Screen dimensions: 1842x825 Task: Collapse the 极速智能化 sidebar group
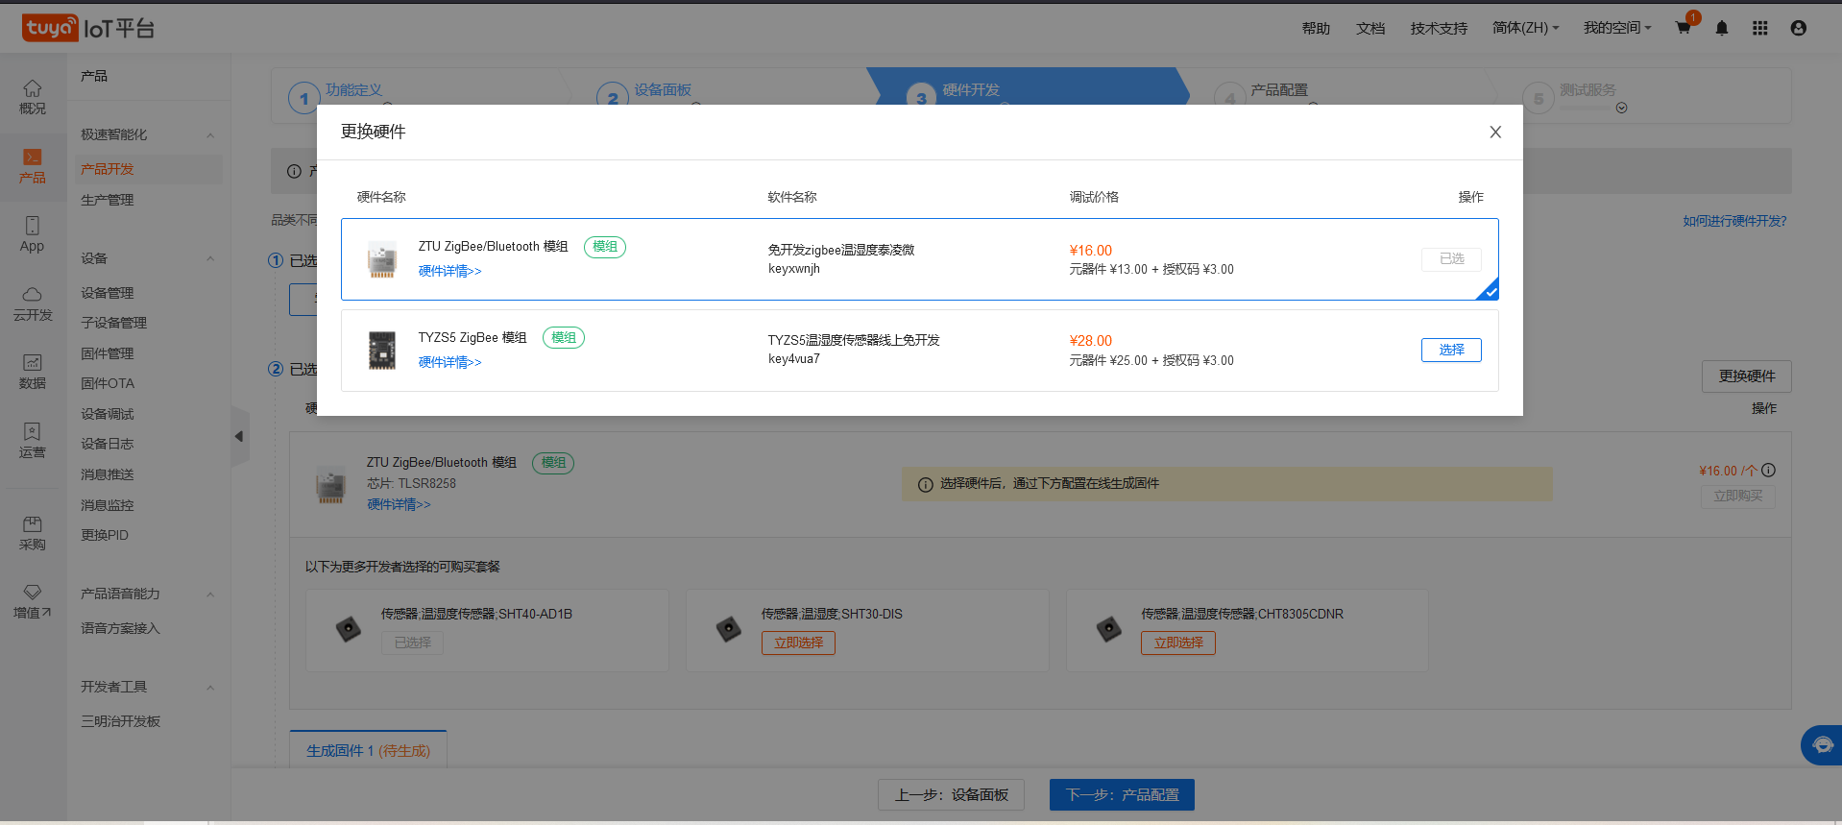[x=210, y=135]
